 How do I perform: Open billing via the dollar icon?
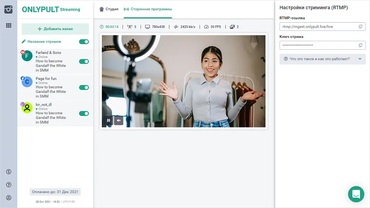pos(9,171)
